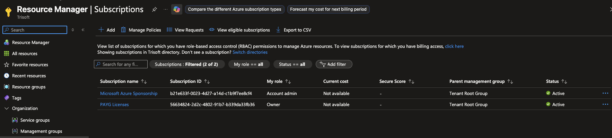
Task: Open row menu for PAYG Licenses
Action: pyautogui.click(x=605, y=104)
